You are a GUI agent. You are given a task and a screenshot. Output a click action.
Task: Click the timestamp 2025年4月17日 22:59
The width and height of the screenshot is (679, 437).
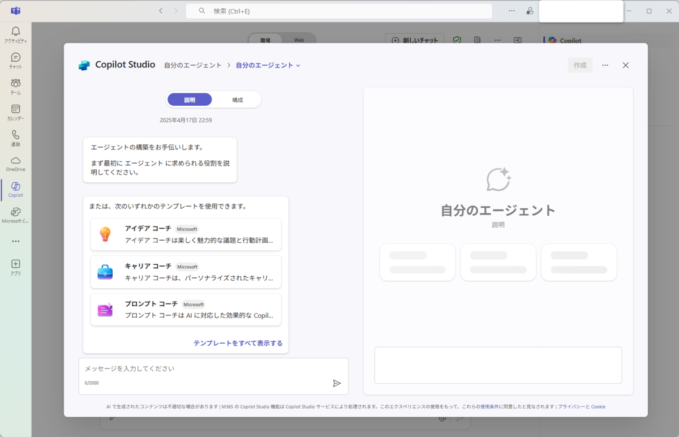[186, 120]
